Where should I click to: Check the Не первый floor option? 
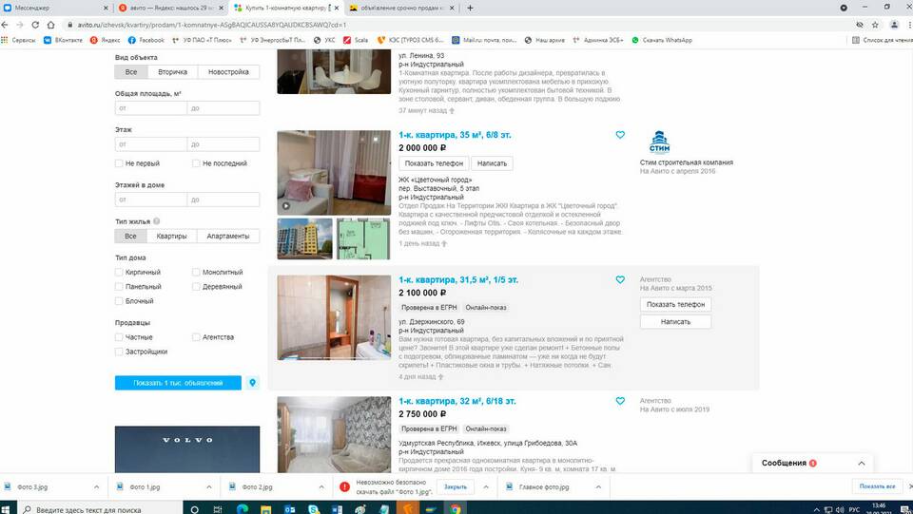coord(119,163)
